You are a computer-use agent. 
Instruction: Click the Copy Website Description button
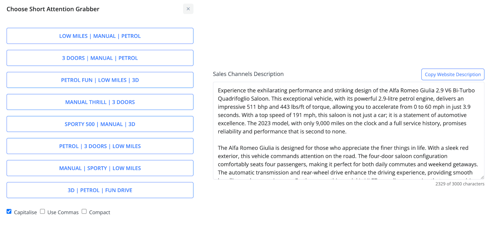(x=453, y=74)
